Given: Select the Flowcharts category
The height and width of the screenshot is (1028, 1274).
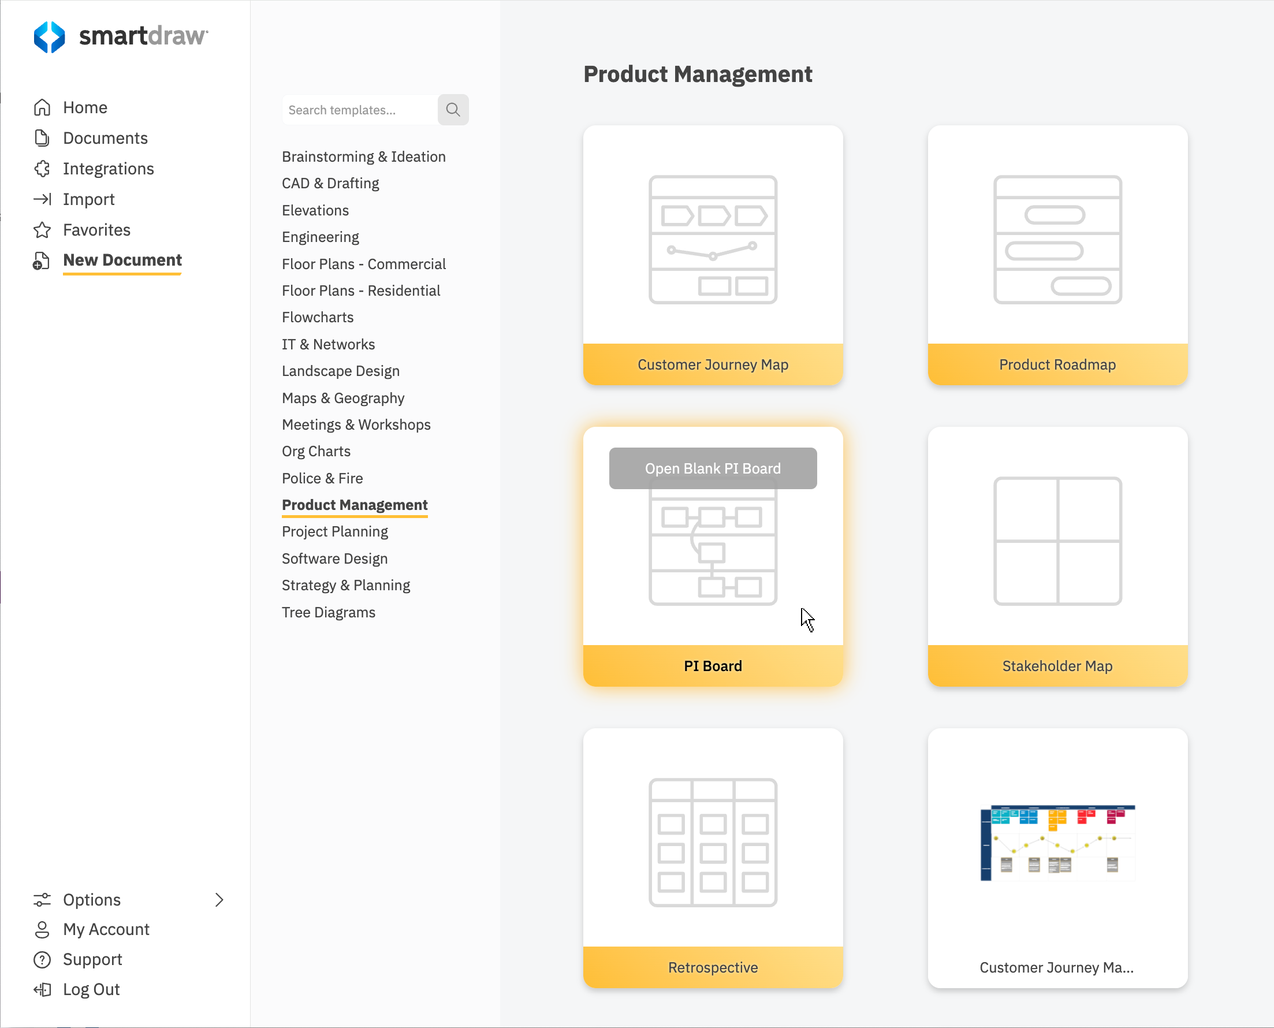Looking at the screenshot, I should (317, 318).
